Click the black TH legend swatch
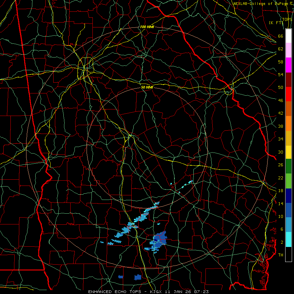Viewport: 294px width, 294px height. point(288,254)
